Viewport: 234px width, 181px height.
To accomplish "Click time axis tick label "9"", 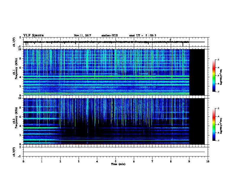I will pyautogui.click(x=189, y=161).
